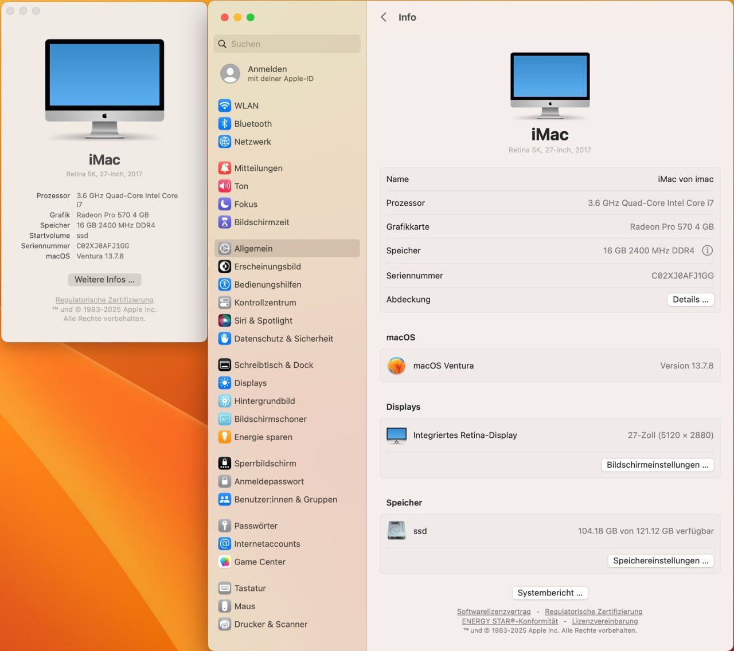
Task: Click serial number C02XJ0AFJ1GG in Info pane
Action: (x=682, y=276)
